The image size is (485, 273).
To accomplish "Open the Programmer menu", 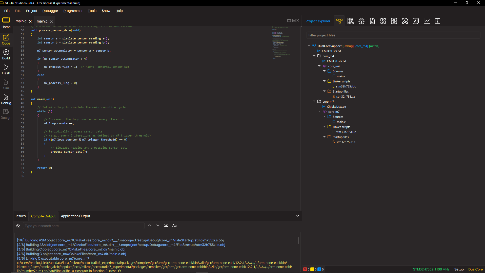I will [73, 11].
